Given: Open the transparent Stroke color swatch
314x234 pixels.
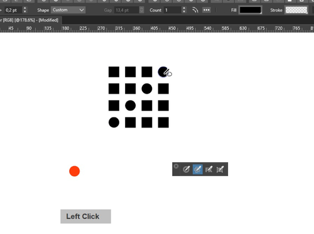Looking at the screenshot, I should pyautogui.click(x=296, y=10).
